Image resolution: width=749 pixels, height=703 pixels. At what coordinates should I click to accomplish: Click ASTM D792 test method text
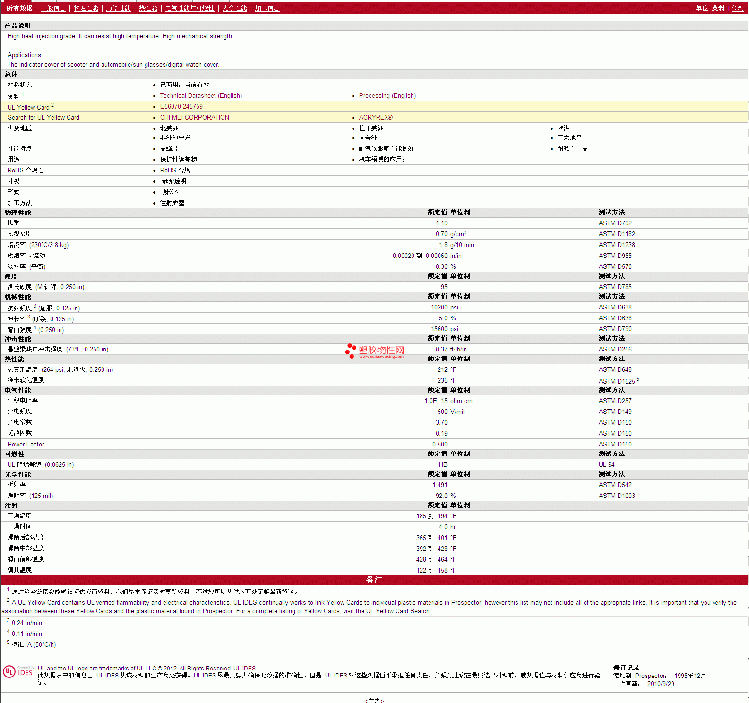click(x=615, y=223)
